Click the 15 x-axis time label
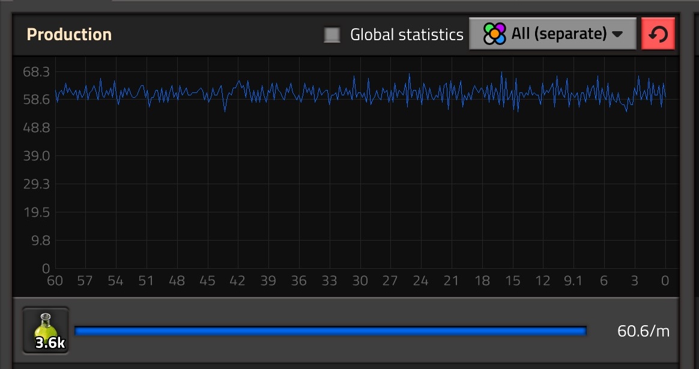 pos(512,281)
